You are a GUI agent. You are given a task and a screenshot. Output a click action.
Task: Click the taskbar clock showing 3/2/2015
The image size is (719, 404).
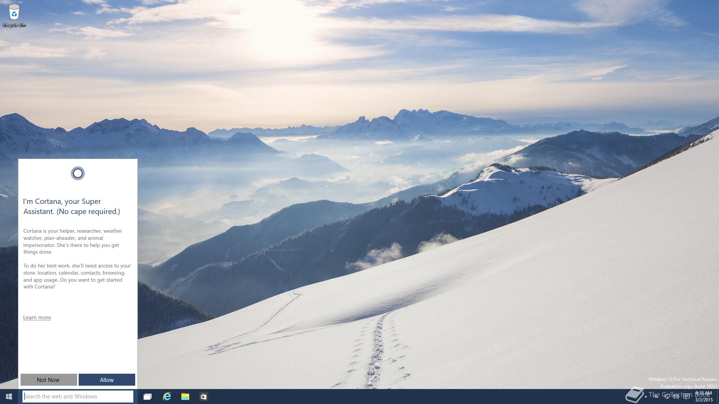(x=704, y=397)
